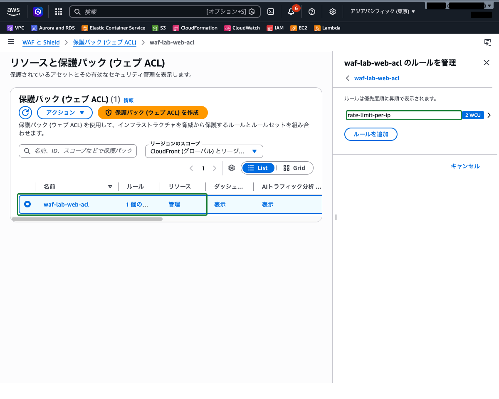Image resolution: width=499 pixels, height=399 pixels.
Task: Click page number 1 in pagination
Action: point(203,168)
